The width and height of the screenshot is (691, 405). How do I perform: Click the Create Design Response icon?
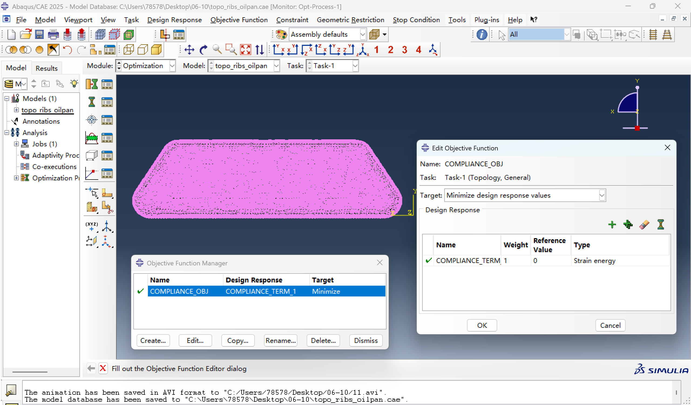[92, 102]
